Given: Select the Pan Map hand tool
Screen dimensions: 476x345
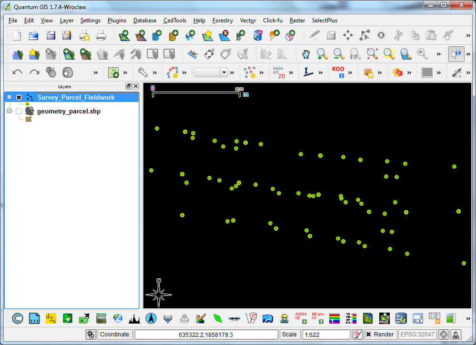Looking at the screenshot, I should pyautogui.click(x=306, y=54).
